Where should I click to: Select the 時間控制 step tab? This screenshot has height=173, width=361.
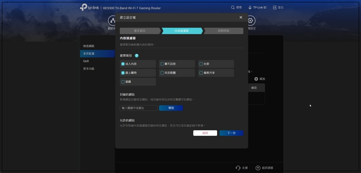[x=224, y=31]
